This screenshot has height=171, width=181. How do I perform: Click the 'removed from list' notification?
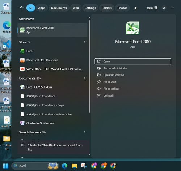click(x=53, y=147)
